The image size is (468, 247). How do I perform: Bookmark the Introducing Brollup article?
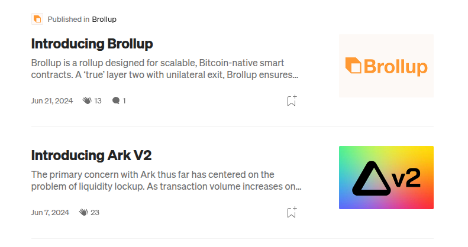(291, 100)
